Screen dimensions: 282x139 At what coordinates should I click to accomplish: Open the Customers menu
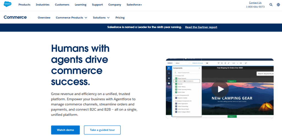pyautogui.click(x=62, y=5)
